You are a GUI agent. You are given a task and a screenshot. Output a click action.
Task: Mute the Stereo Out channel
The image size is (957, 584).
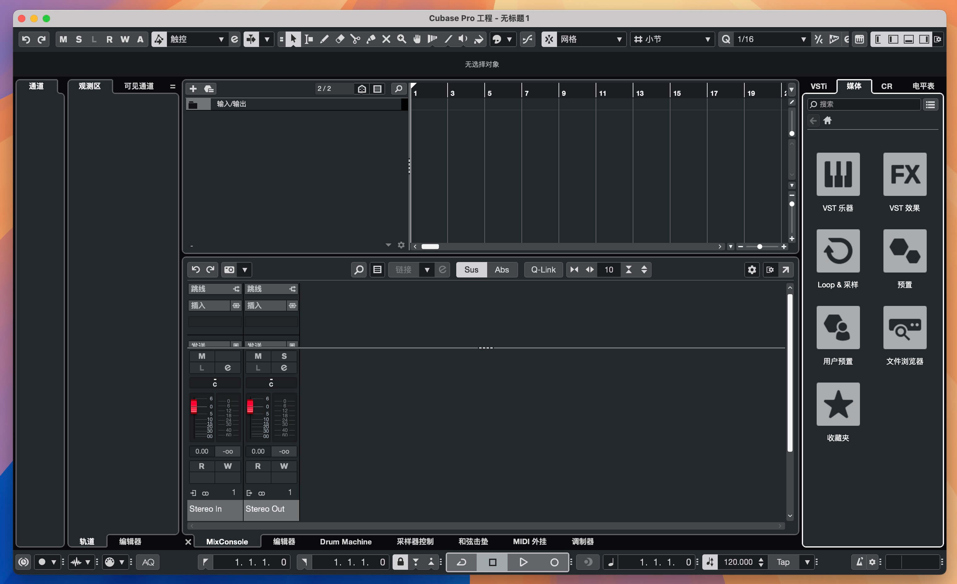[x=258, y=356]
